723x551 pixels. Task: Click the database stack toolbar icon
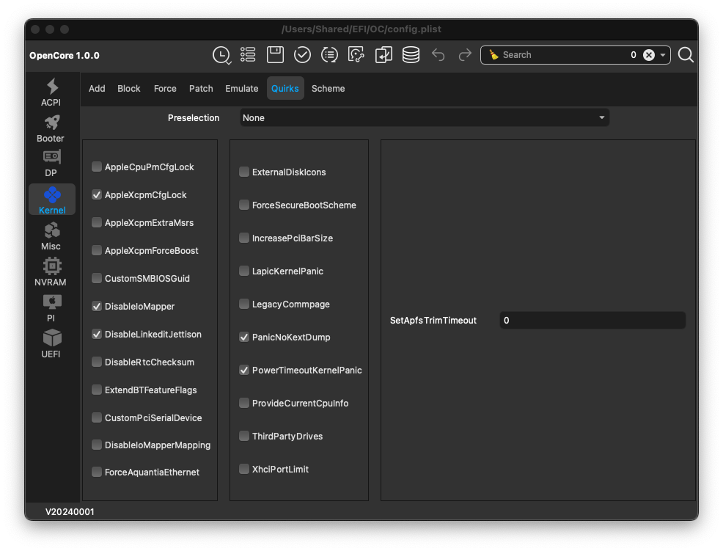(411, 55)
